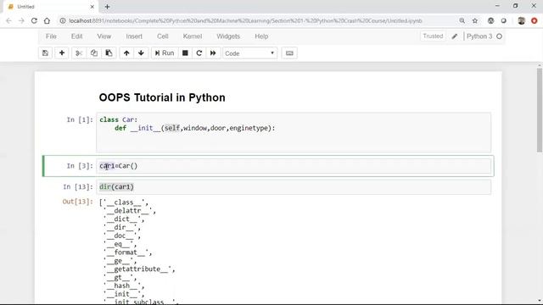The height and width of the screenshot is (305, 543).
Task: Close the Untitled browser tab
Action: coord(92,7)
